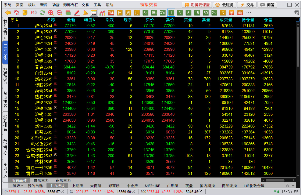This screenshot has width=303, height=196.
Task: Click the 画 drawing icon
Action: (240, 13)
